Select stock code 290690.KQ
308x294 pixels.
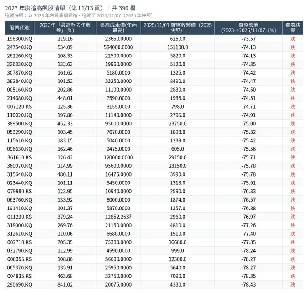click(20, 284)
